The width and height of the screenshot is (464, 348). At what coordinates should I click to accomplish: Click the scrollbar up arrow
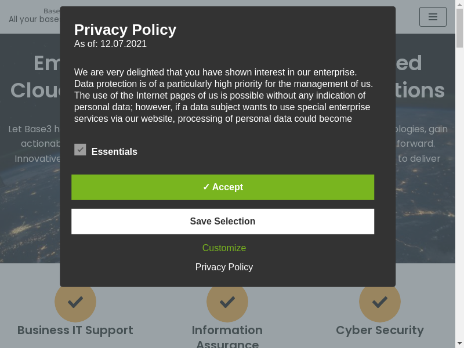point(459,4)
